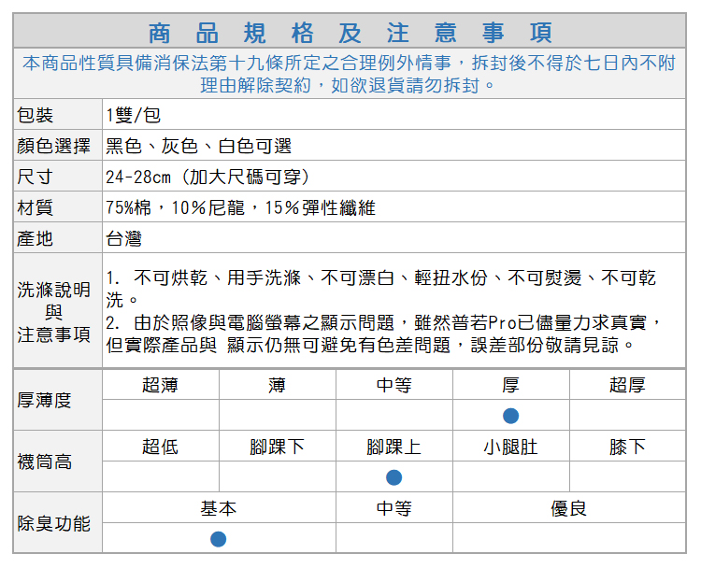Select the origin value 台灣
Screen dimensions: 701x568
[x=123, y=238]
